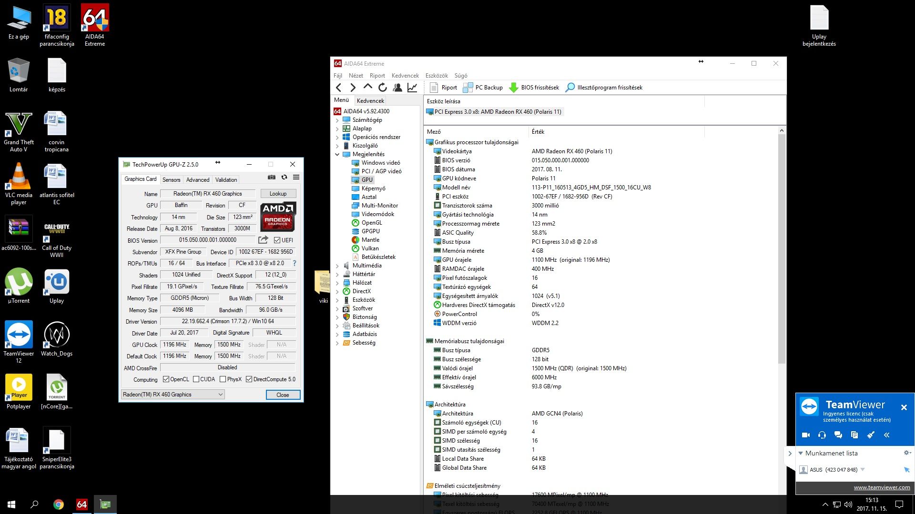Open the Windows search from taskbar
This screenshot has width=915, height=514.
click(x=34, y=504)
